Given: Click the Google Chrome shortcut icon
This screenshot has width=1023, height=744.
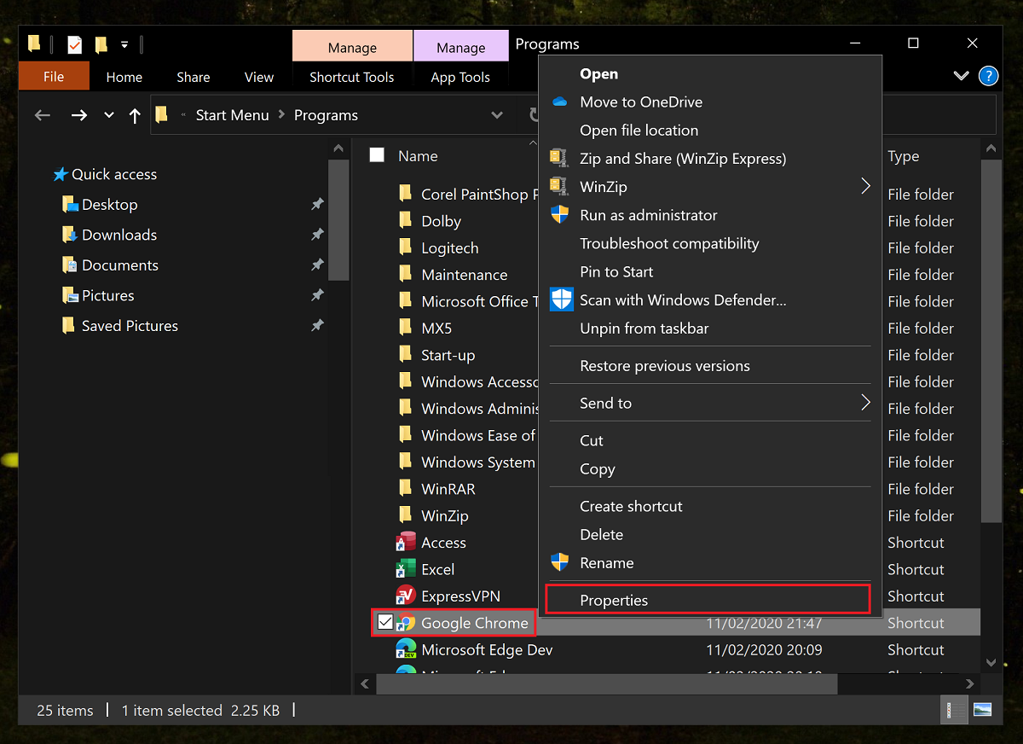Looking at the screenshot, I should (x=407, y=623).
